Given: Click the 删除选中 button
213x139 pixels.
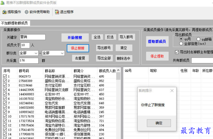Looking at the screenshot, I should pos(124,58).
